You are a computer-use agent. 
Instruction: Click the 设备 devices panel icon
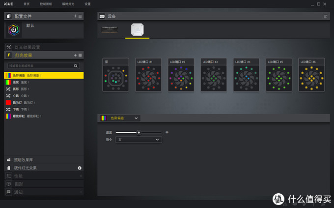(x=102, y=16)
